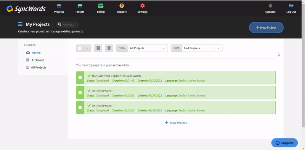Click the Log Out icon
The height and width of the screenshot is (150, 305).
click(x=291, y=6)
